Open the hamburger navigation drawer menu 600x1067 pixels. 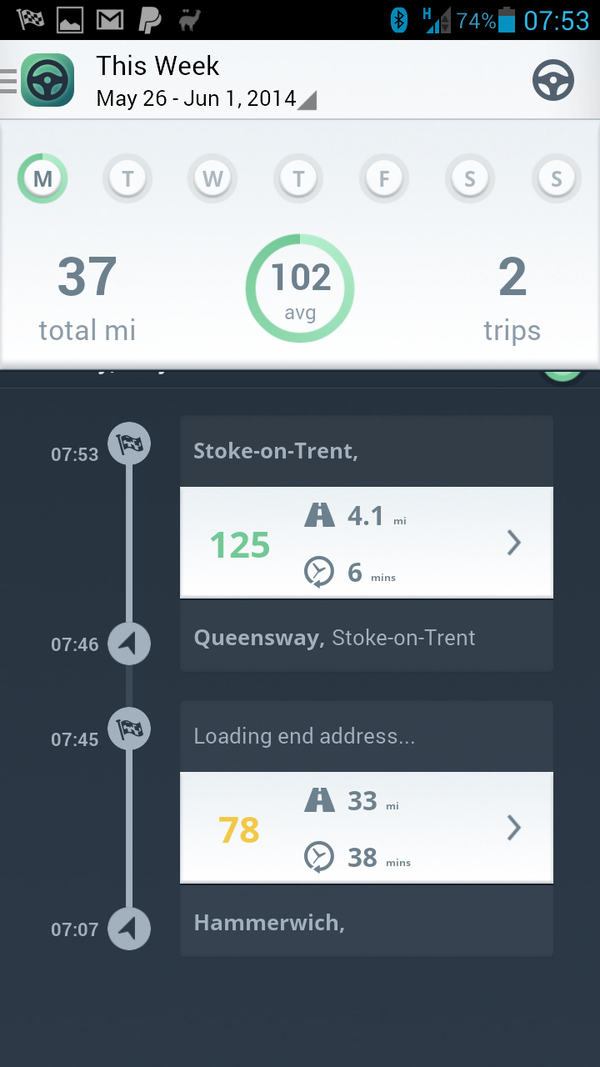(8, 81)
